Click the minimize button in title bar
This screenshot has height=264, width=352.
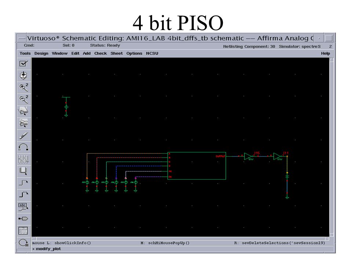[319, 38]
